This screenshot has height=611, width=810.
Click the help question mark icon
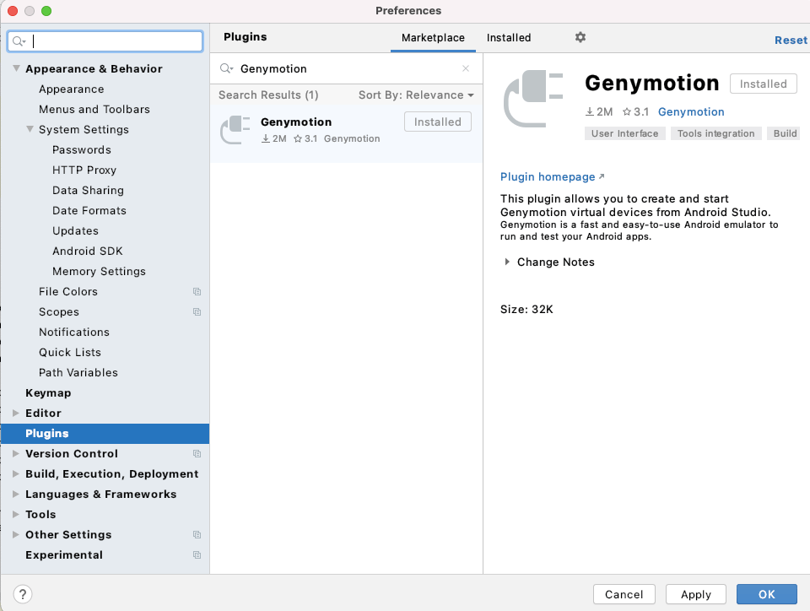(x=22, y=594)
